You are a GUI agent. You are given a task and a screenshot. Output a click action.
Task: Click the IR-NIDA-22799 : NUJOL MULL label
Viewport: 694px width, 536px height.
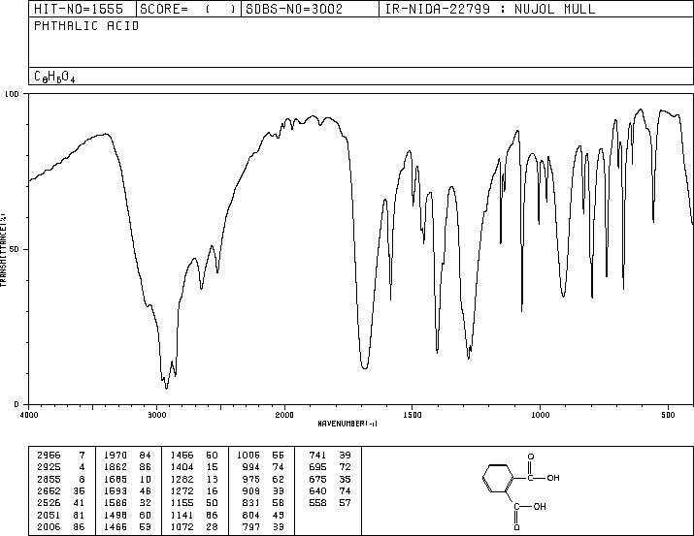pyautogui.click(x=490, y=10)
